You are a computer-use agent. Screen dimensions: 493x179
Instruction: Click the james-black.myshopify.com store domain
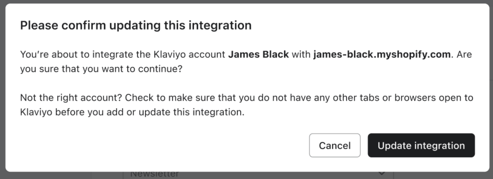coord(382,54)
